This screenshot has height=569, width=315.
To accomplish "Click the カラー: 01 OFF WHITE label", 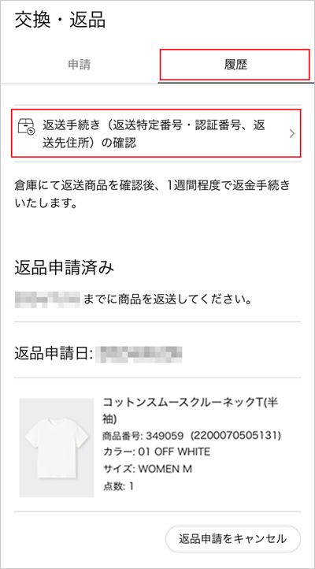I will pos(157,452).
